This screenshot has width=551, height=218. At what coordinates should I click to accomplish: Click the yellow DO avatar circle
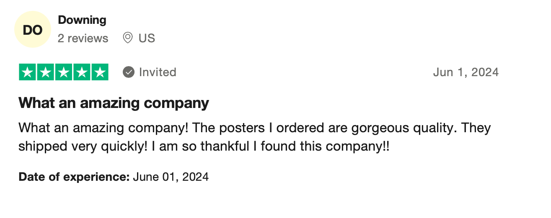pyautogui.click(x=32, y=30)
